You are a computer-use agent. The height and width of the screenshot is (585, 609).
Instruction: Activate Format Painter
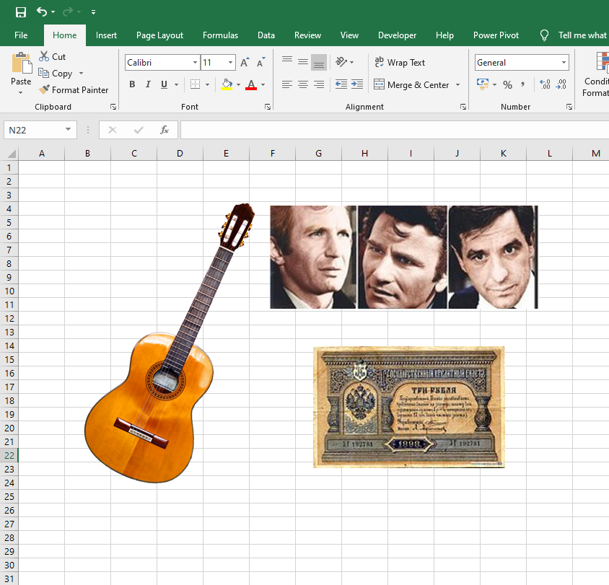click(x=74, y=90)
